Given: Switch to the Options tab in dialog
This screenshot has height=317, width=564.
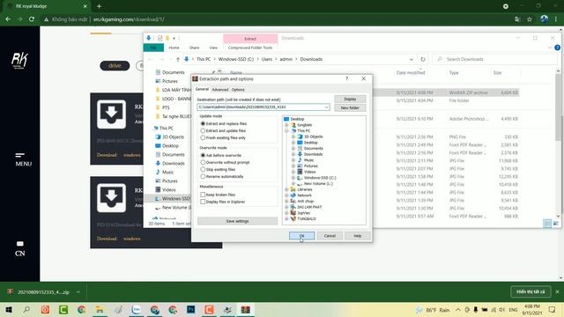Looking at the screenshot, I should tap(238, 90).
